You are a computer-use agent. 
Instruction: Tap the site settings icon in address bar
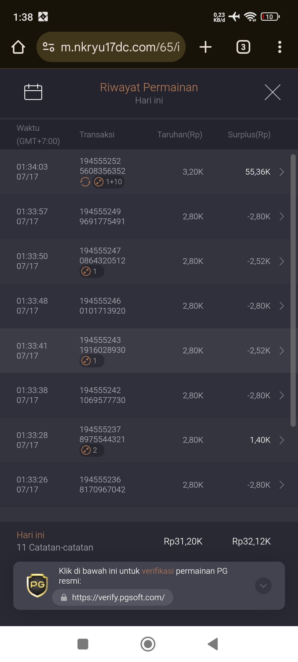click(49, 47)
